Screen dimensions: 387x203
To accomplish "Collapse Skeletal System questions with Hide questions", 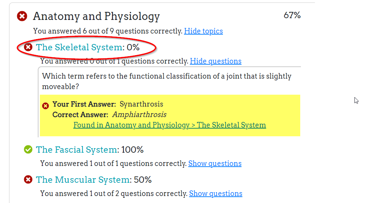I will coord(216,61).
